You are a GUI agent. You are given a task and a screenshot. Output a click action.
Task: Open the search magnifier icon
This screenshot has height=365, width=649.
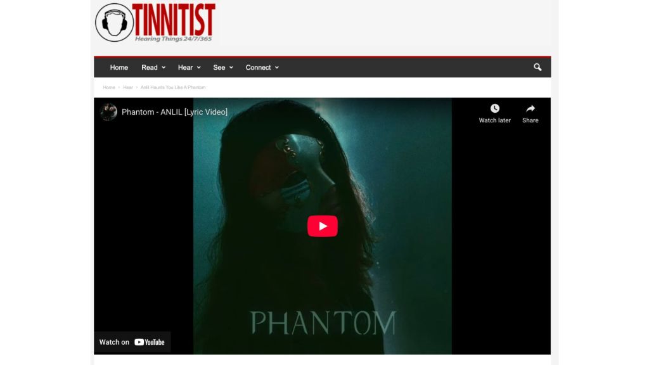point(537,67)
